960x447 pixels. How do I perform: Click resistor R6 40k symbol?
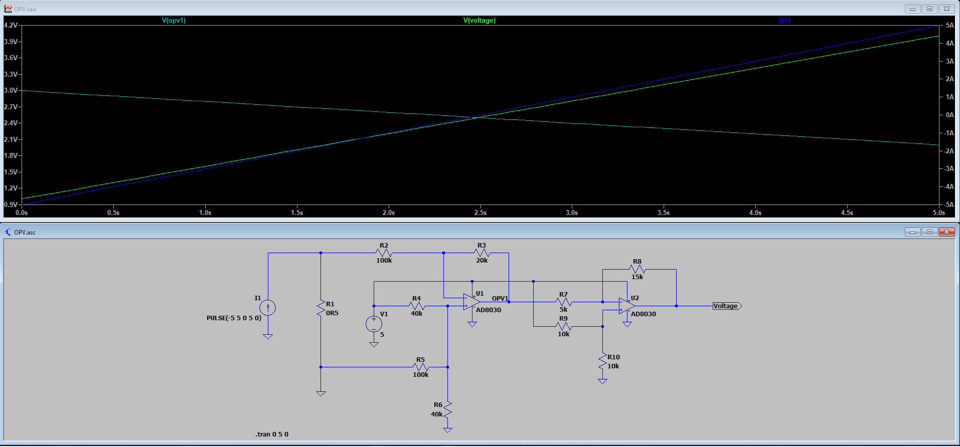(x=447, y=409)
